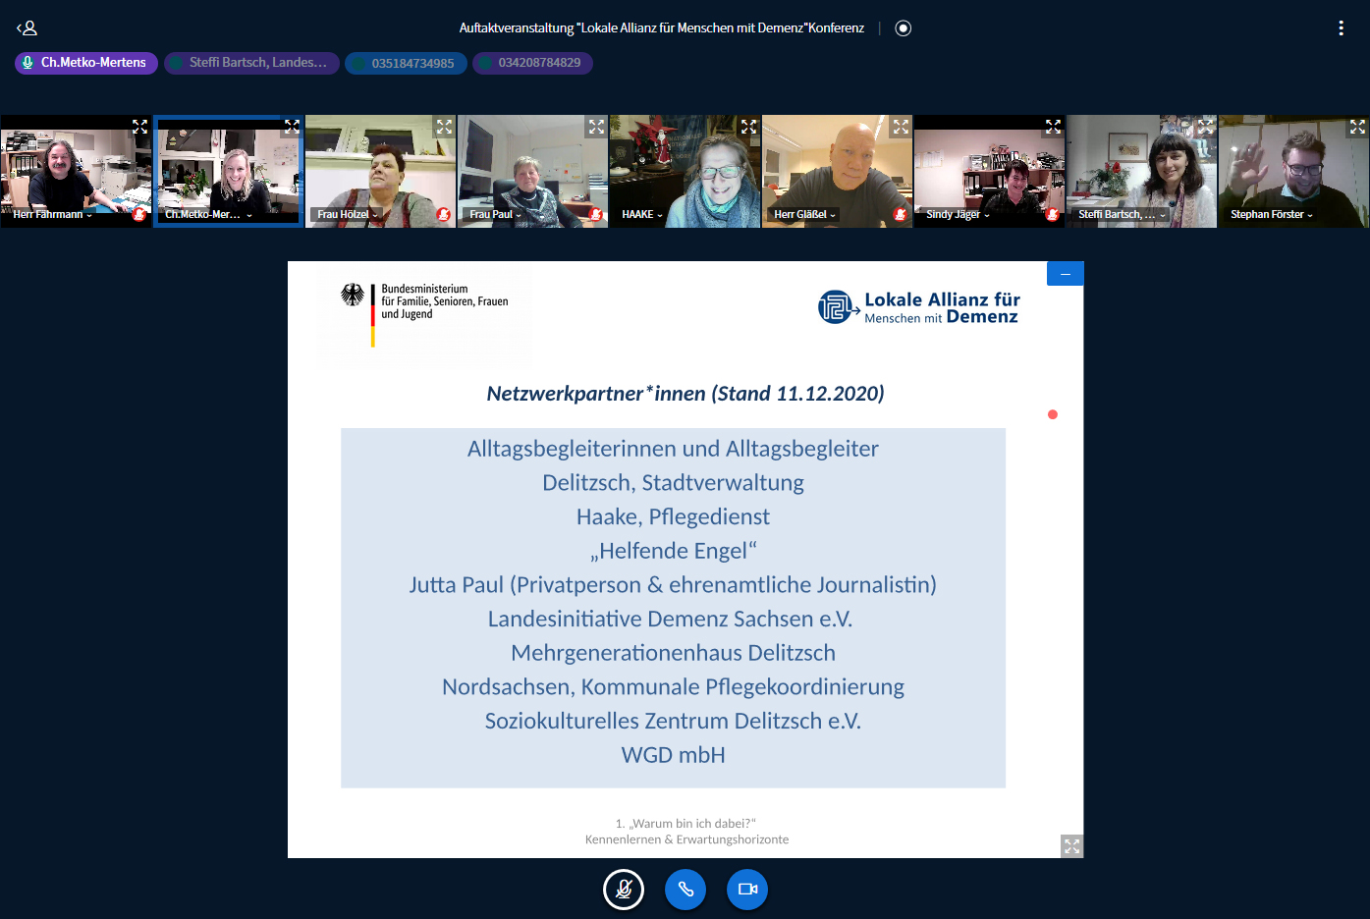The height and width of the screenshot is (919, 1370).
Task: Hide the presentation with the minus button
Action: (1066, 274)
